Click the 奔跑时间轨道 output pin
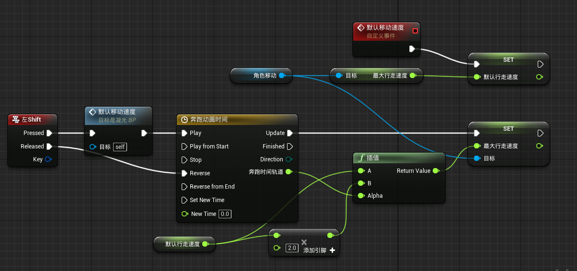577x271 pixels. tap(288, 172)
